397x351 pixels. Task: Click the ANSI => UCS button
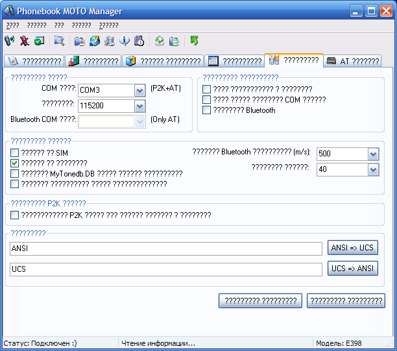tap(353, 247)
